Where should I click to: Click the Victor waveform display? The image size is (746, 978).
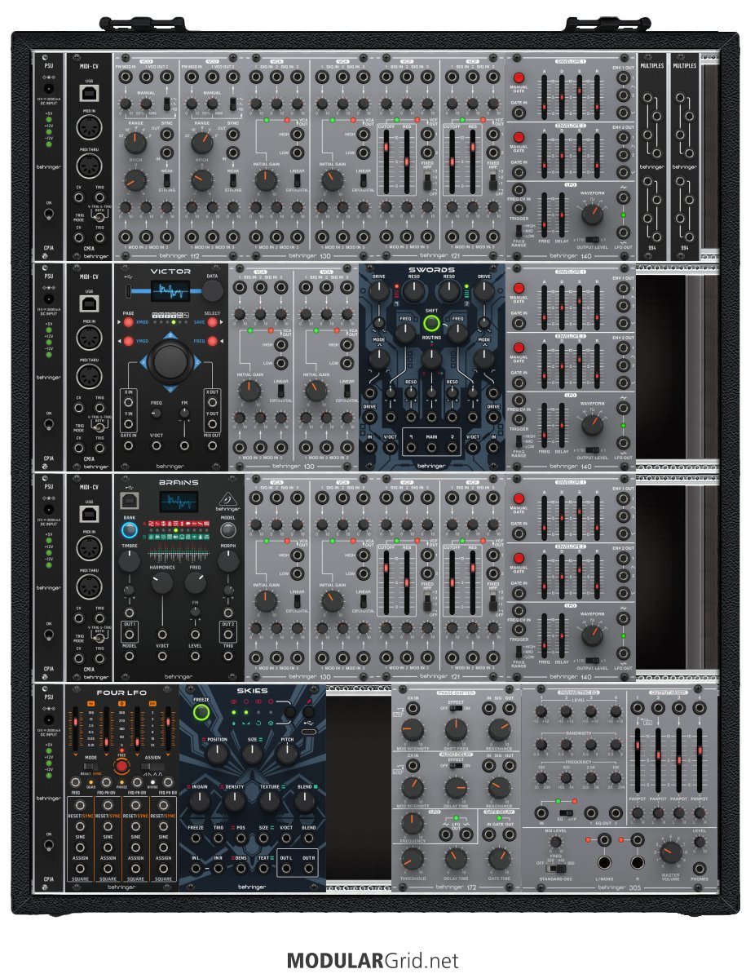coord(170,291)
